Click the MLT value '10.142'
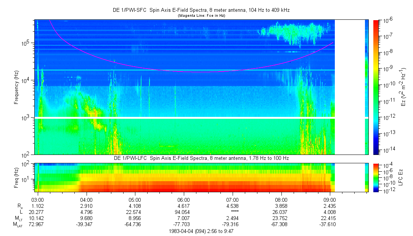Image resolution: width=413 pixels, height=236 pixels. pyautogui.click(x=37, y=218)
